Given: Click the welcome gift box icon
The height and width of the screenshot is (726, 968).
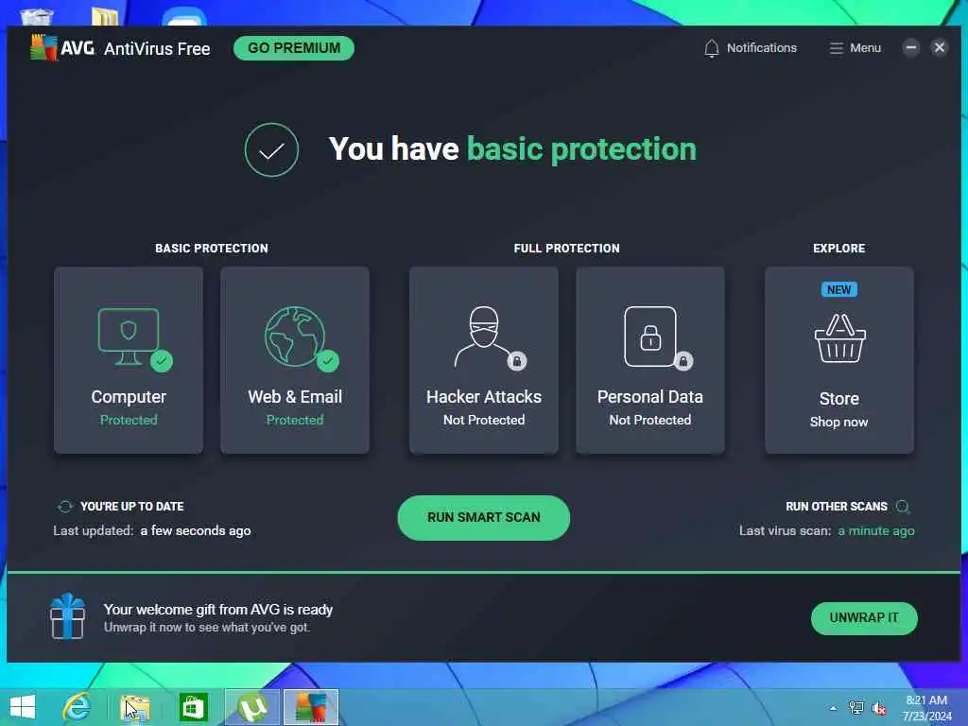Looking at the screenshot, I should pos(67,616).
